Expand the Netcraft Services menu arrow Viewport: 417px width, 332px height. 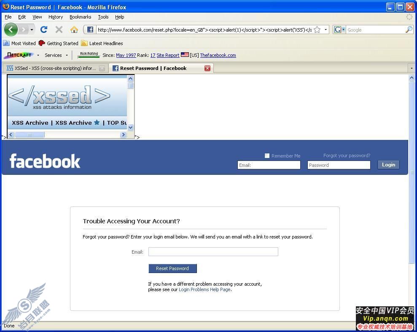click(x=67, y=55)
